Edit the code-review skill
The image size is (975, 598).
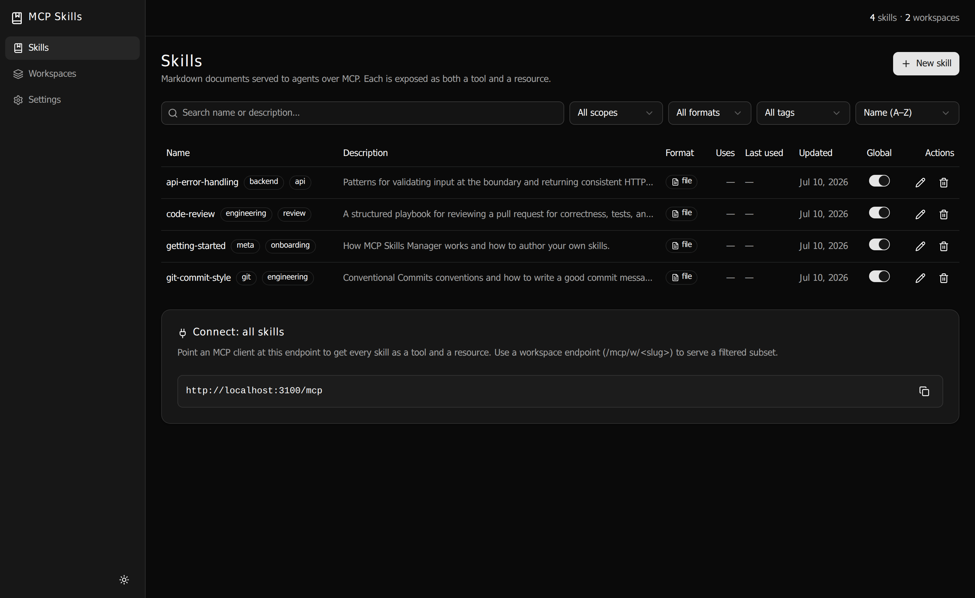point(920,214)
